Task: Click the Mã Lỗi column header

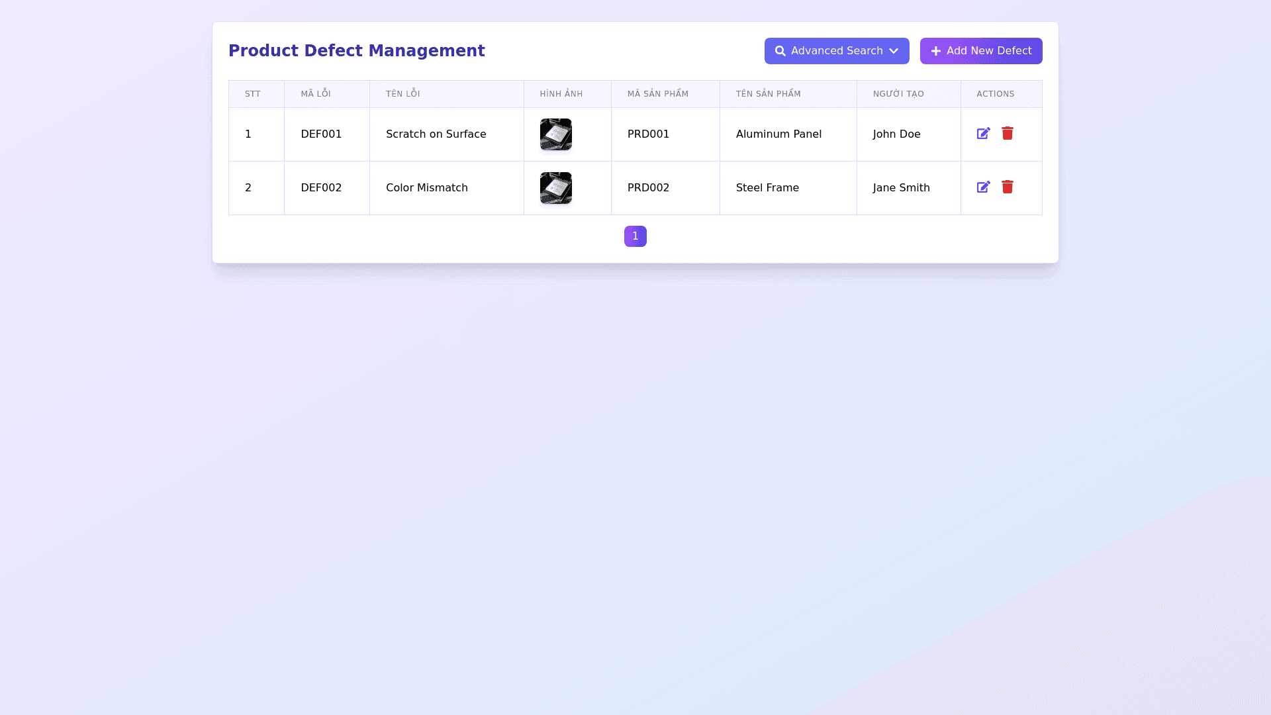Action: (316, 94)
